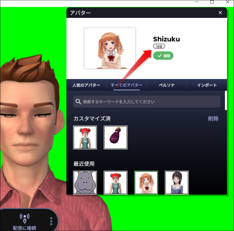Maximize the application window
234x231 pixels.
click(212, 2)
